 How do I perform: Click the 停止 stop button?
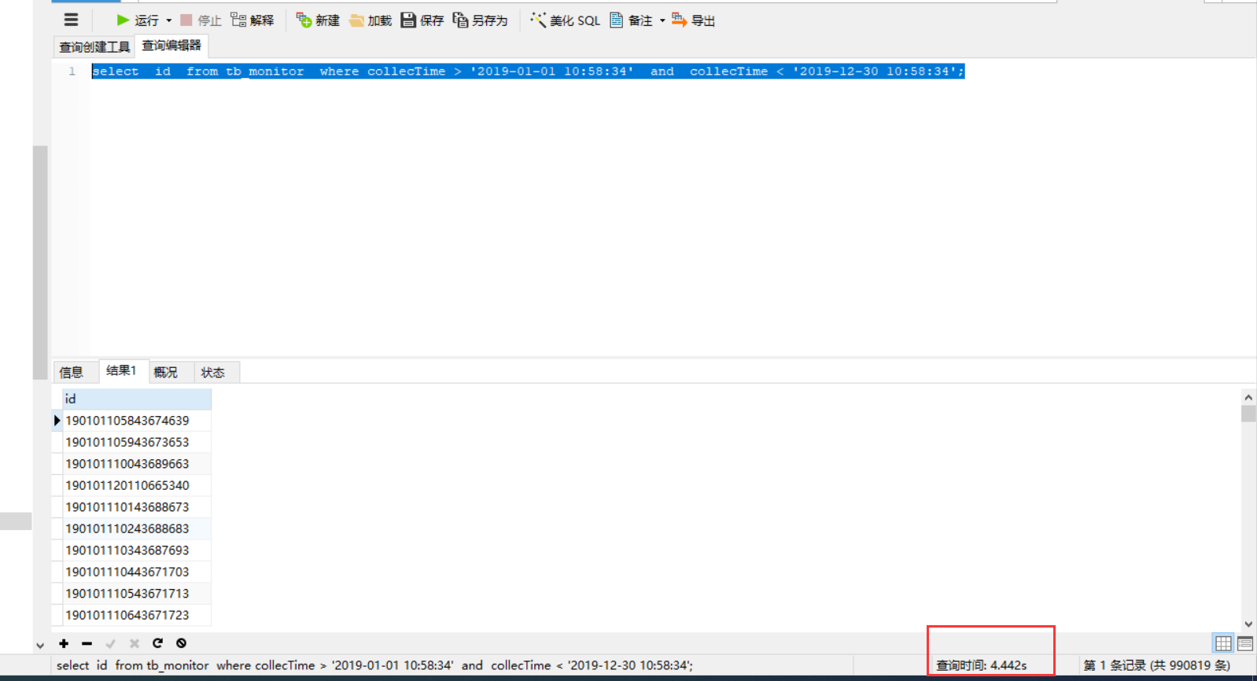coord(201,20)
